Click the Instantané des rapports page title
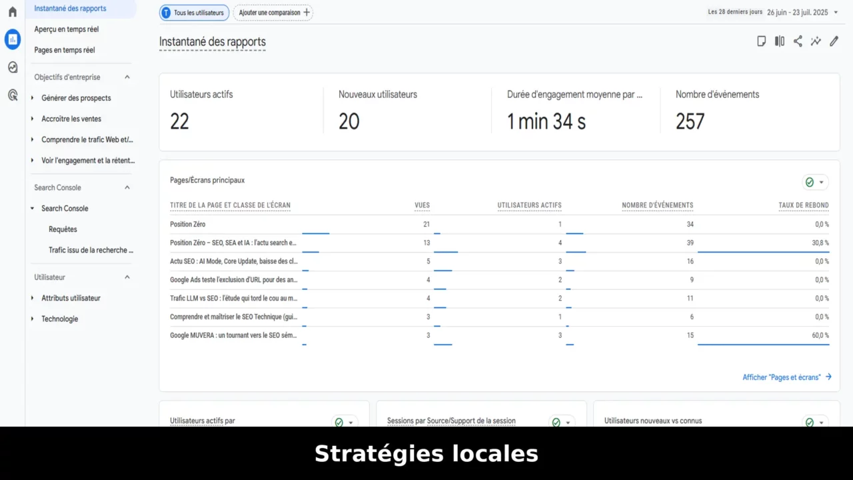 tap(213, 42)
